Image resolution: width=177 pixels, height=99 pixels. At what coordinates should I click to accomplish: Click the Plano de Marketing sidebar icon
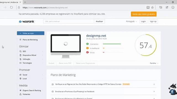pos(20,40)
